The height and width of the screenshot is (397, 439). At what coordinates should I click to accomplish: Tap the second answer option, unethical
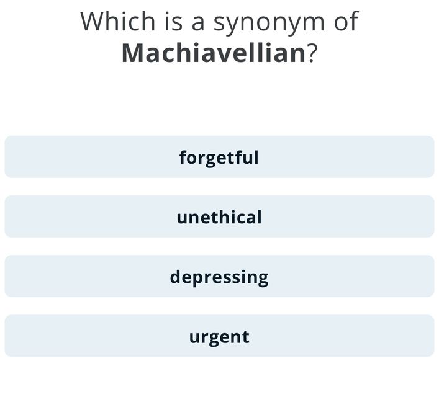[219, 217]
